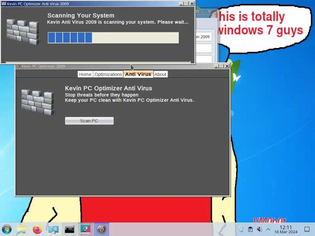The height and width of the screenshot is (236, 315).
Task: Maximize the Kevin PC Optimizer 2009 window
Action: [221, 66]
